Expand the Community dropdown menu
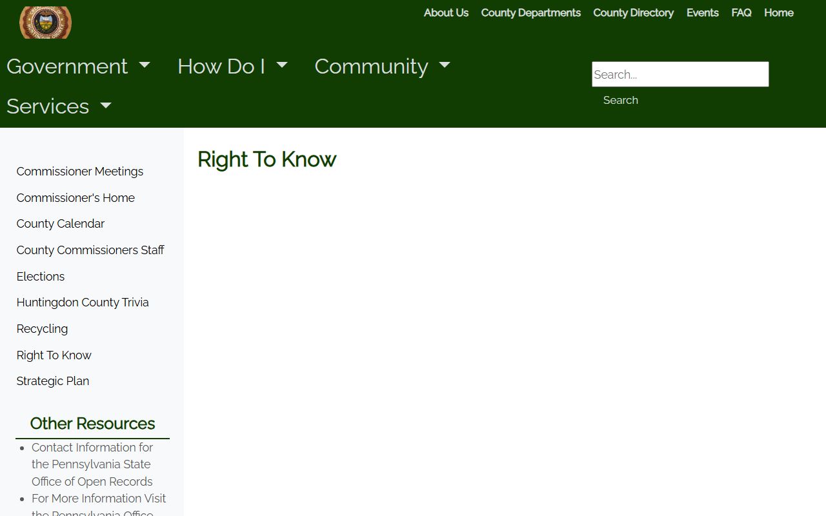Screen dimensions: 826x516 click(x=382, y=66)
